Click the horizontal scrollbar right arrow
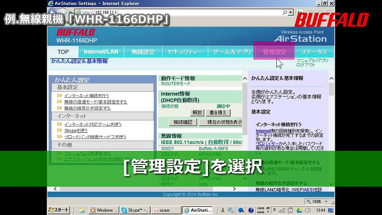This screenshot has height=215, width=382. point(234,189)
